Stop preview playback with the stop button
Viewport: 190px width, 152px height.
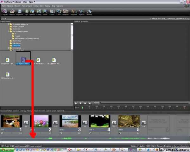point(80,103)
